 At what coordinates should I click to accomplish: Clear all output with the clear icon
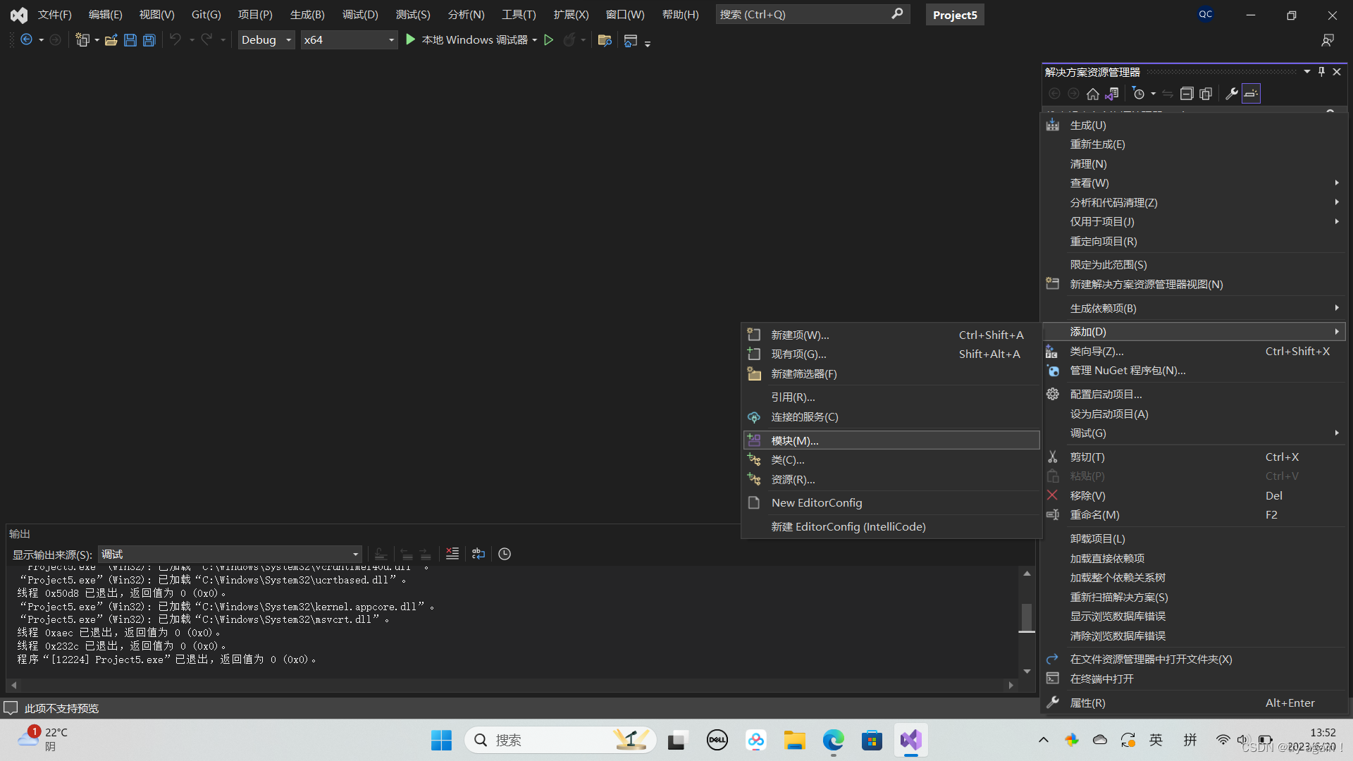pos(452,554)
